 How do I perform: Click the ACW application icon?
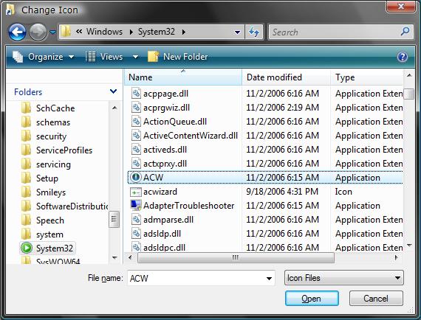[x=136, y=177]
